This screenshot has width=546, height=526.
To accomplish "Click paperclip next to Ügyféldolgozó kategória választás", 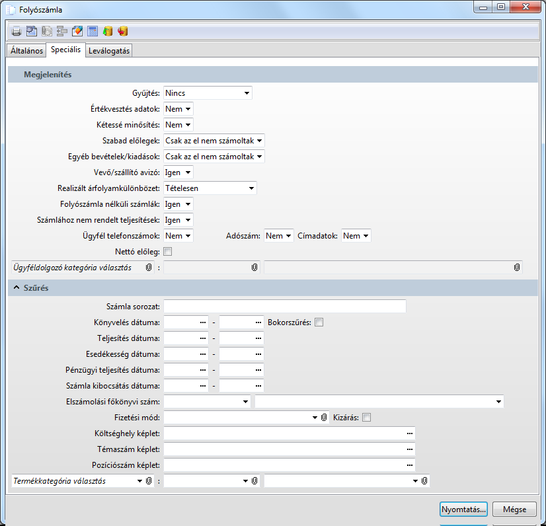I will click(149, 268).
